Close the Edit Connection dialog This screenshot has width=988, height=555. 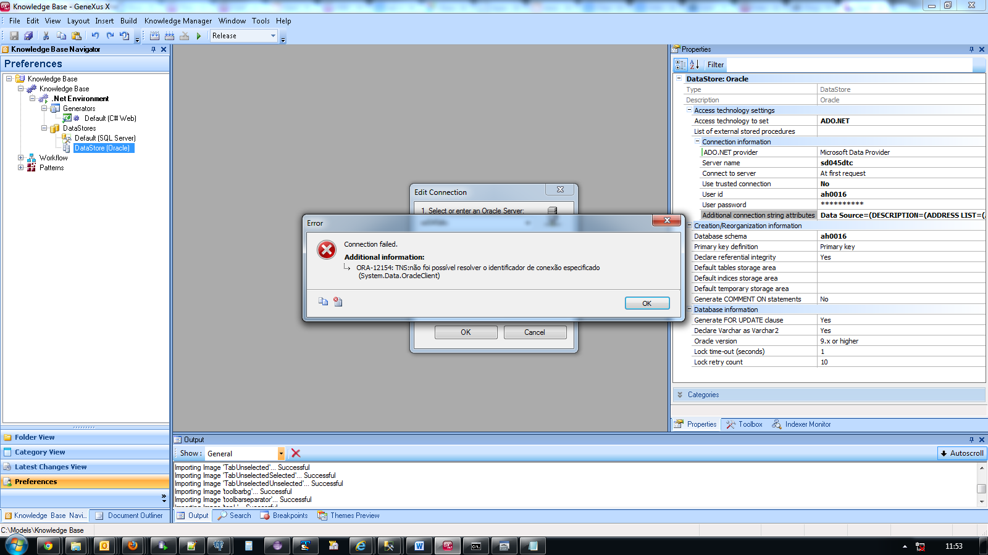pyautogui.click(x=560, y=189)
